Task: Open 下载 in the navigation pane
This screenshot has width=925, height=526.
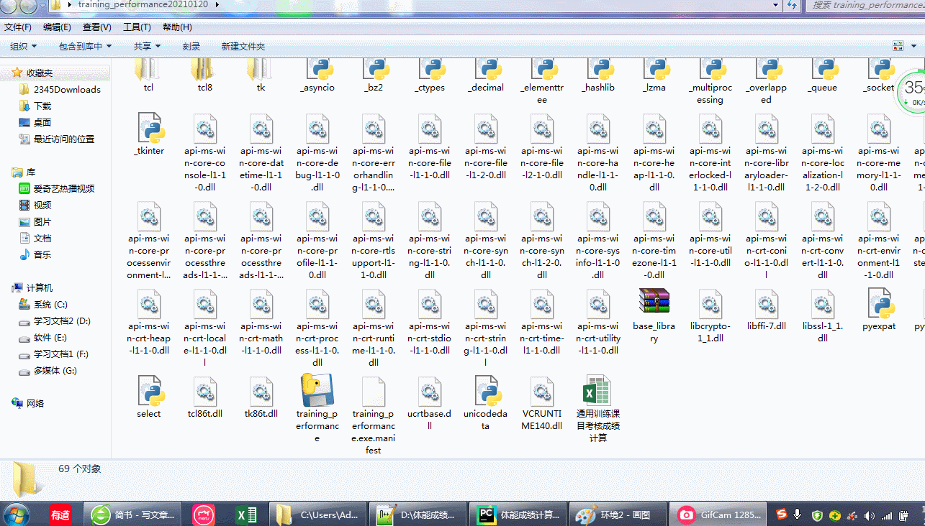Action: [42, 106]
